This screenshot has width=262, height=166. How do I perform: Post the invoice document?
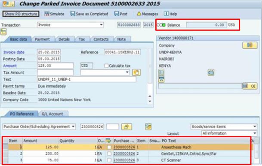click(x=121, y=14)
